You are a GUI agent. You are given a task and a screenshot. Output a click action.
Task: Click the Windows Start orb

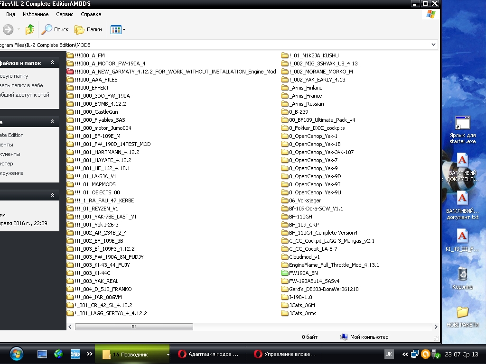(17, 354)
